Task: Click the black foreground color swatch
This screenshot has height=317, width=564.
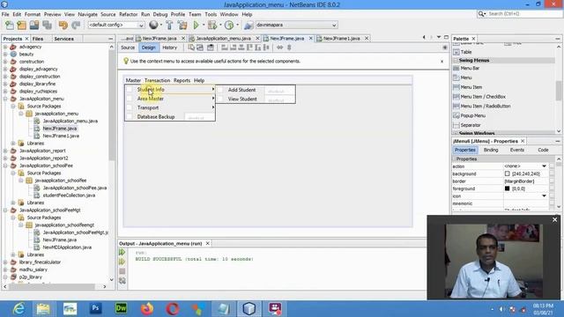Action: point(508,188)
